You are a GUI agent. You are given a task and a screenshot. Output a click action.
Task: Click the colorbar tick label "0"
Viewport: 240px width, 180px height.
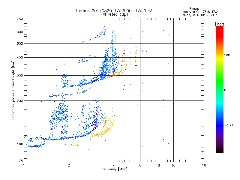(x=225, y=90)
